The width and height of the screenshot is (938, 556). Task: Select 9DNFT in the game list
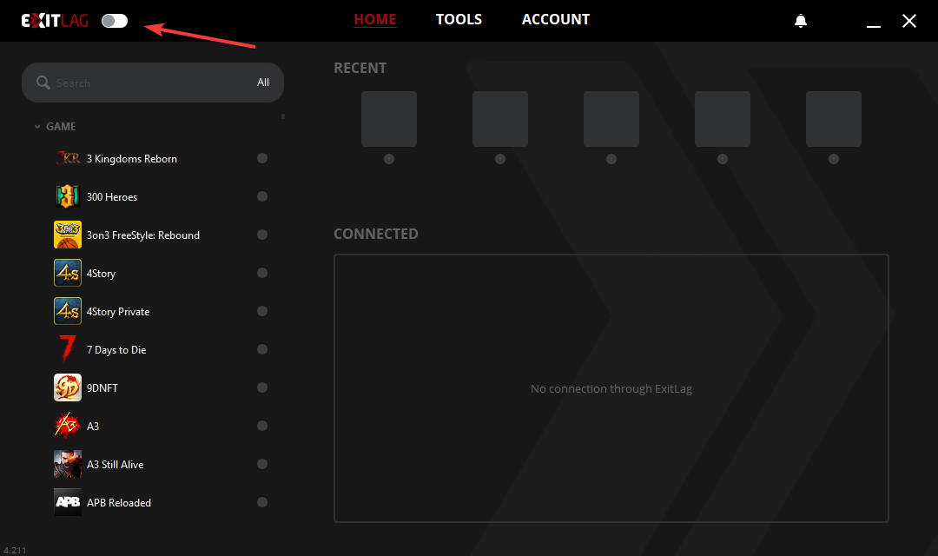coord(102,388)
